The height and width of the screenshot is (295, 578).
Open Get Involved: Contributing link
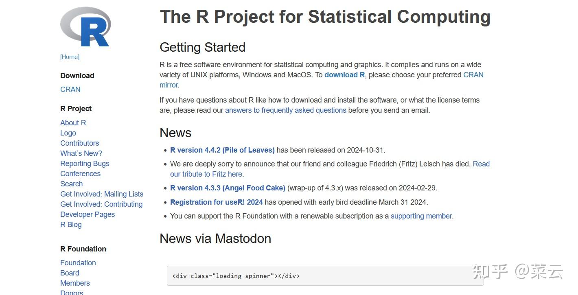[101, 204]
